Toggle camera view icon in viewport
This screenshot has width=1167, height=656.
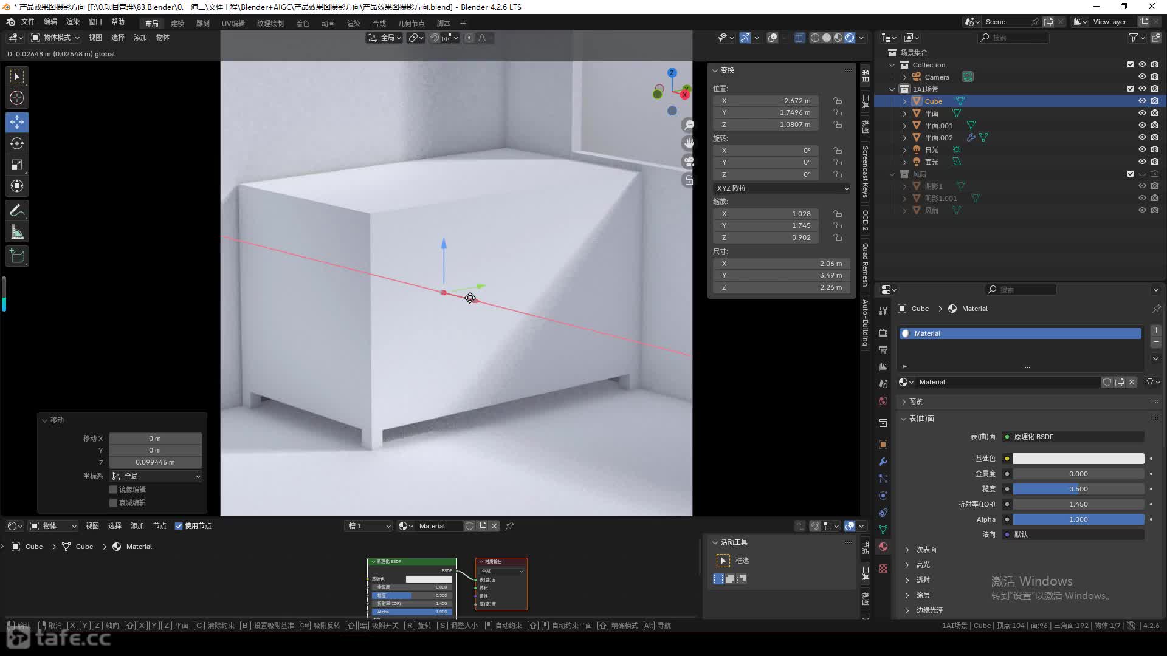pos(689,162)
